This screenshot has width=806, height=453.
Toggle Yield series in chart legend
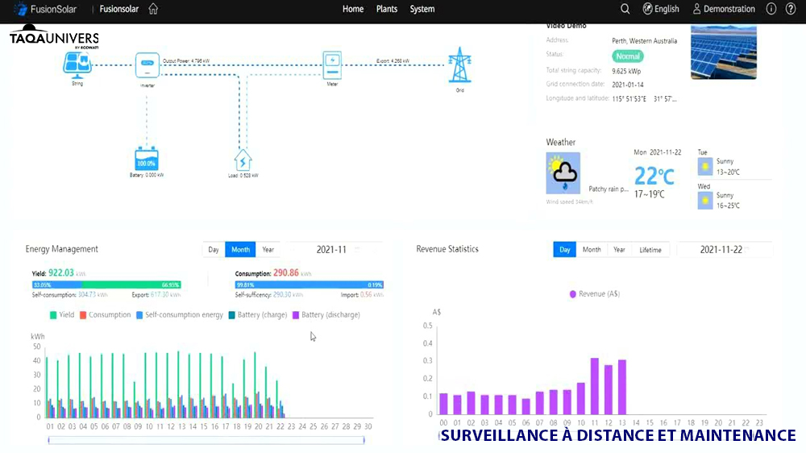62,314
